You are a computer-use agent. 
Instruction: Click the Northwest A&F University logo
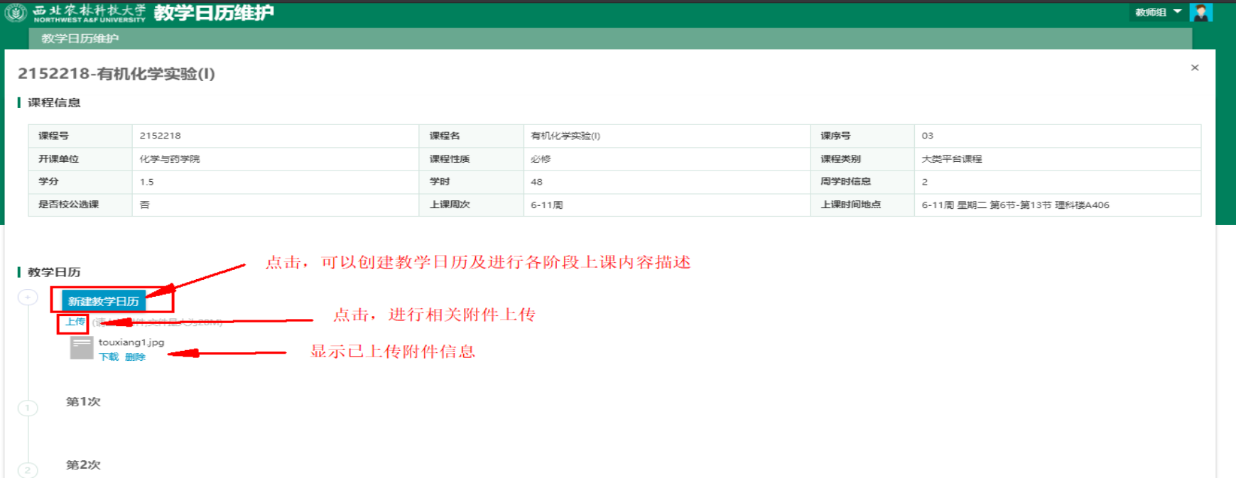[x=16, y=13]
